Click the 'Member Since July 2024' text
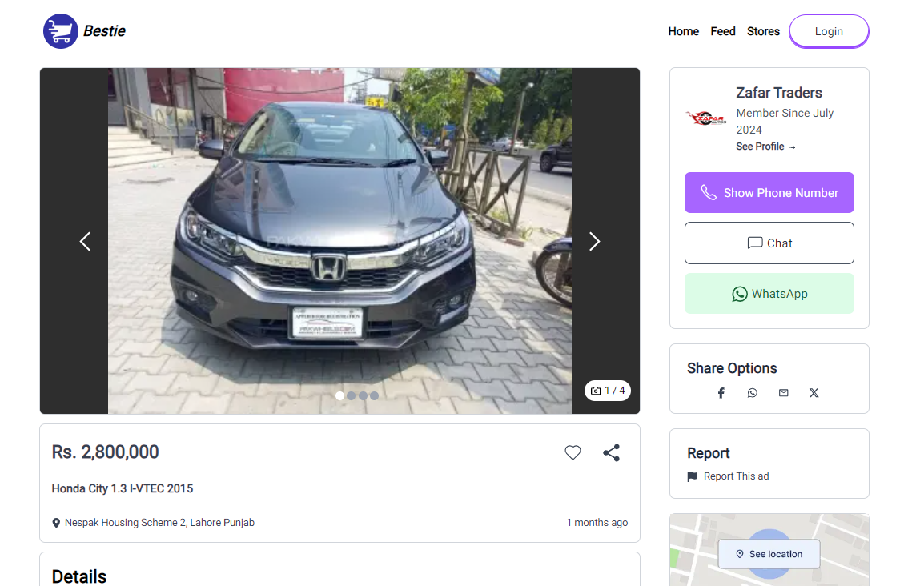The image size is (908, 586). [785, 121]
